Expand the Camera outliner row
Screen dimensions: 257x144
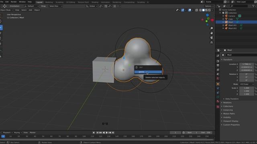(x=223, y=16)
